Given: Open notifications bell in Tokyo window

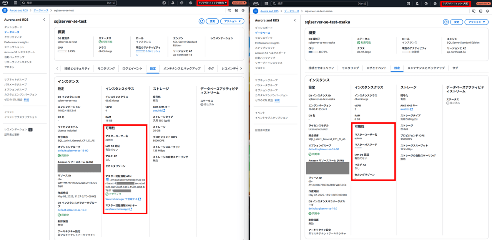Looking at the screenshot, I should click(x=173, y=3).
